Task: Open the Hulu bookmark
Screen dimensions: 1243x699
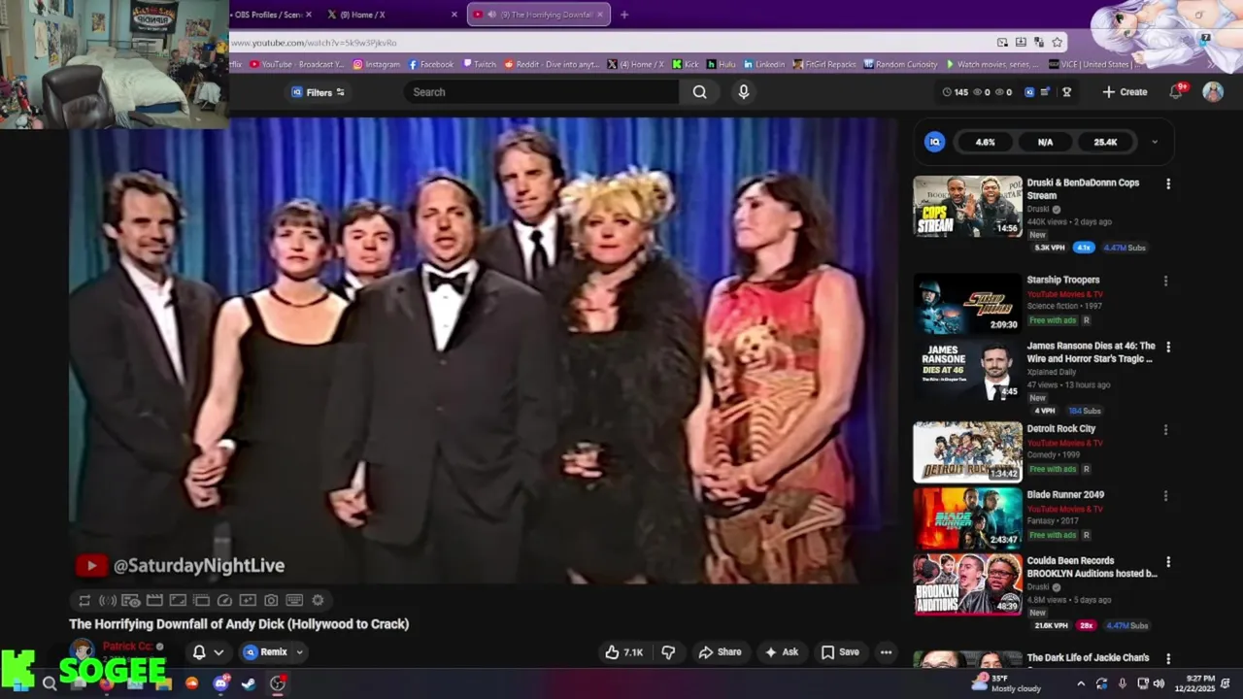Action: point(722,64)
